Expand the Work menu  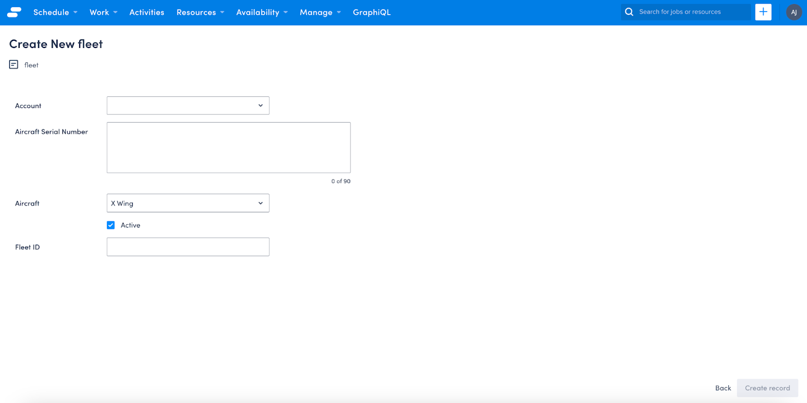[x=103, y=12]
